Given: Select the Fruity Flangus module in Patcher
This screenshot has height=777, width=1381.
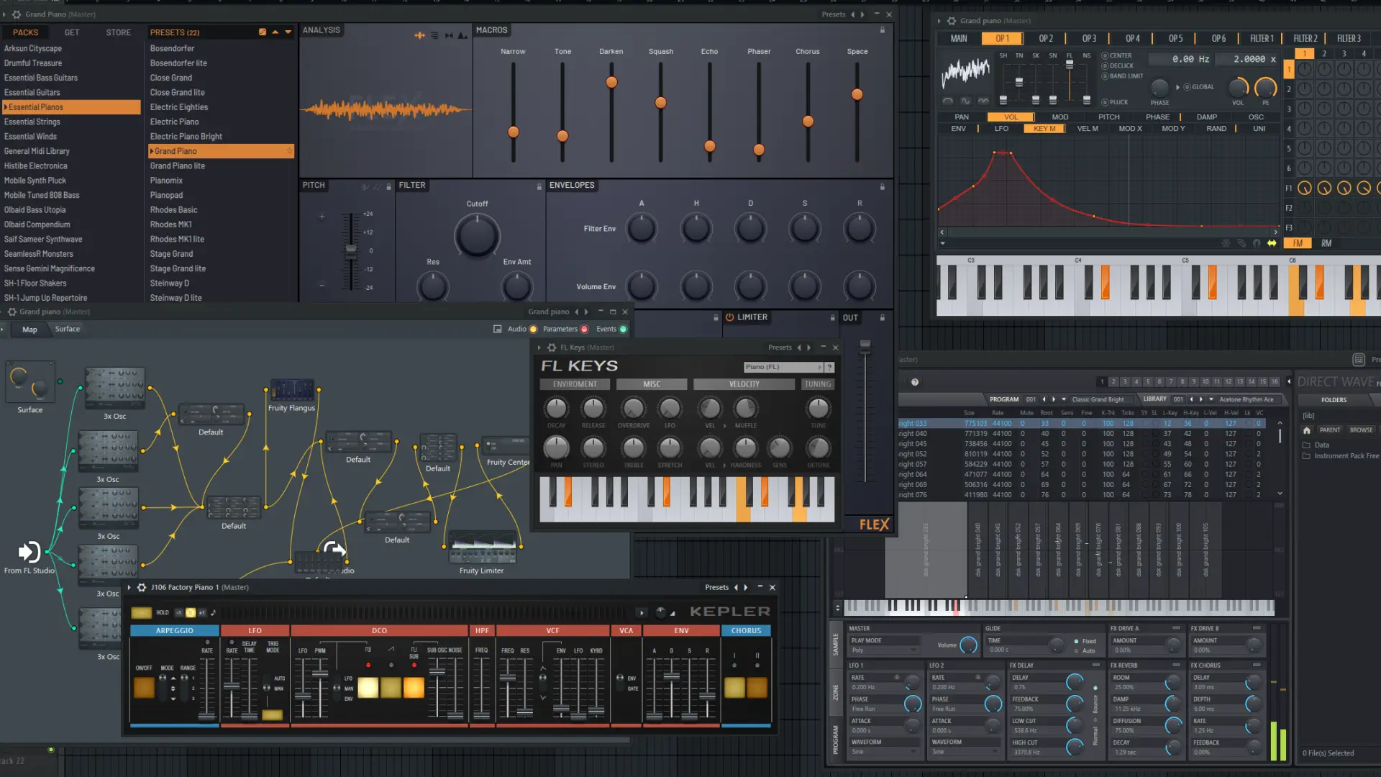Looking at the screenshot, I should tap(291, 390).
